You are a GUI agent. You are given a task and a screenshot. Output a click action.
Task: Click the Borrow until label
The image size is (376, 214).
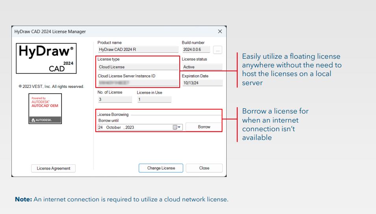[108, 121]
